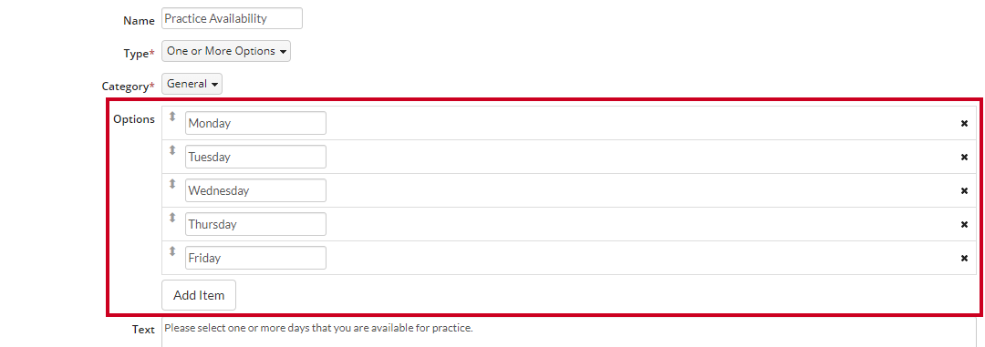Click the reorder handle beside Wednesday
The image size is (985, 347).
pos(172,184)
